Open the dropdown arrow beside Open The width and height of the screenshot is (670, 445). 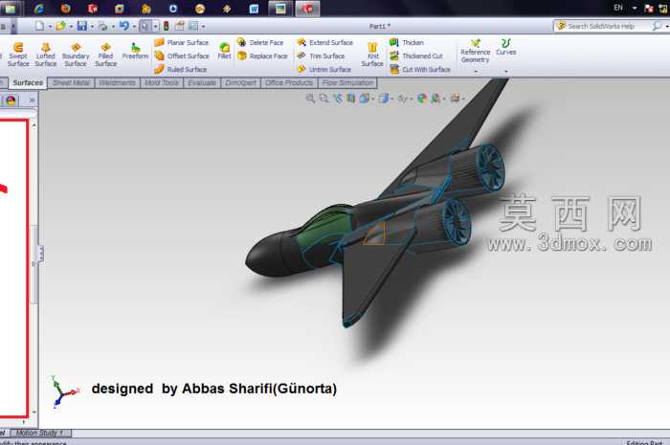coord(71,27)
